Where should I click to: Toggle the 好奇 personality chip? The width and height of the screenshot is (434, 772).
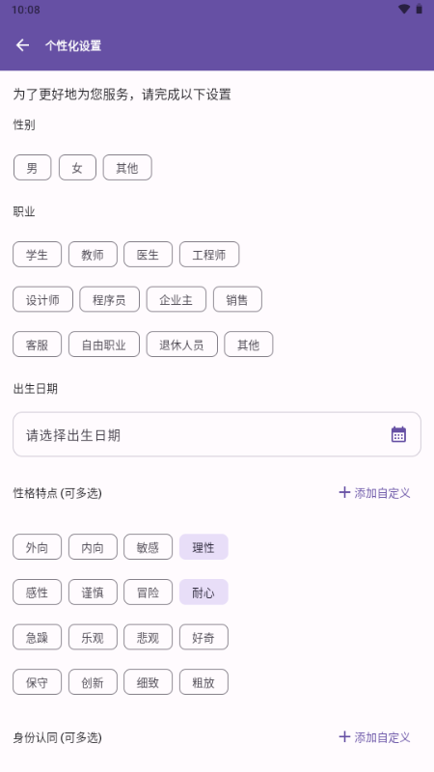coord(203,637)
